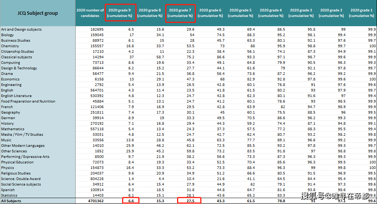Select the Science: Double Award row label

21,179
